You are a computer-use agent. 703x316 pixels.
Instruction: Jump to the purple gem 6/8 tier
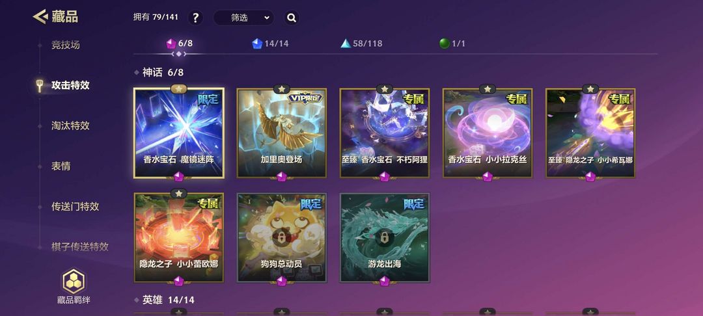180,44
